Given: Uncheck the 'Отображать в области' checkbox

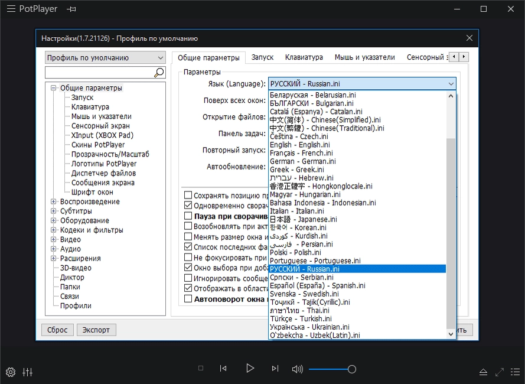Looking at the screenshot, I should [188, 288].
